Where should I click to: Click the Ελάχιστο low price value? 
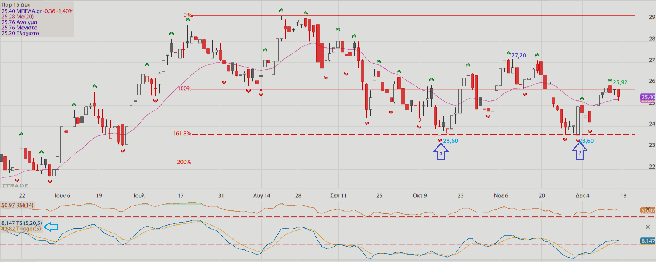pos(20,33)
